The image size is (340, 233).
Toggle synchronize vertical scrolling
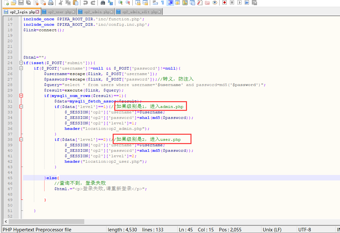[x=138, y=3]
